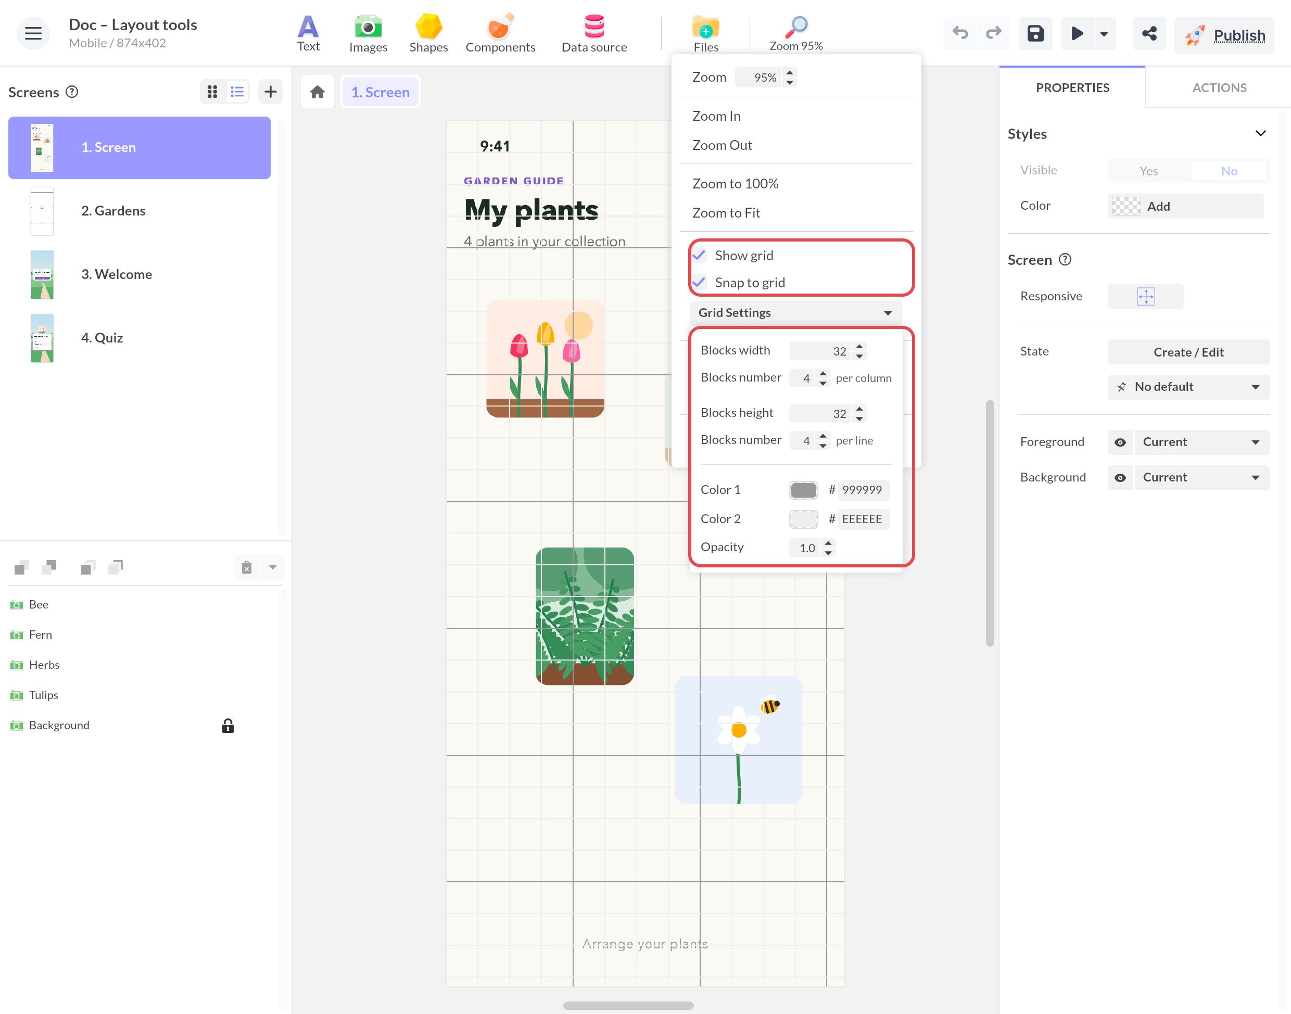Open the Background Current dropdown
This screenshot has height=1014, width=1291.
[1202, 478]
